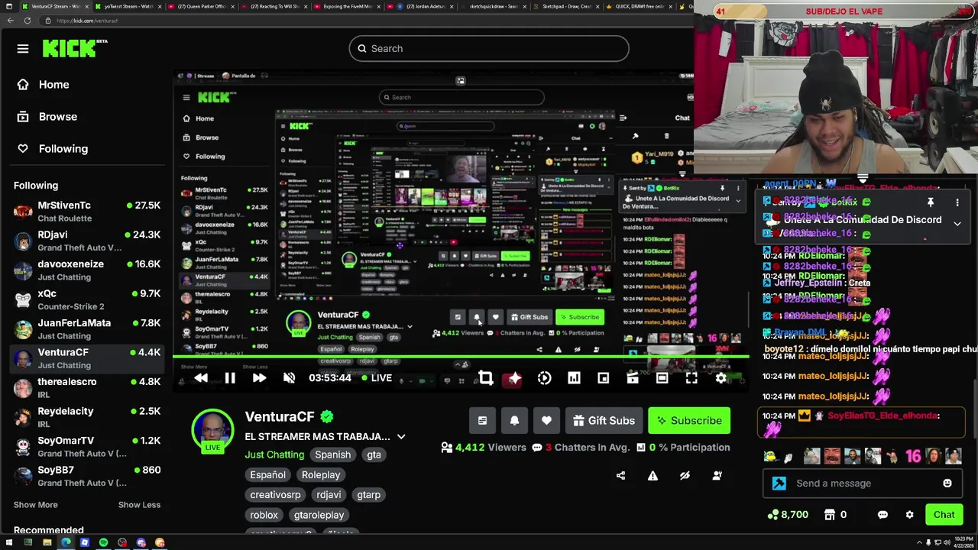Open player settings gear
Viewport: 978px width, 550px height.
(x=721, y=378)
